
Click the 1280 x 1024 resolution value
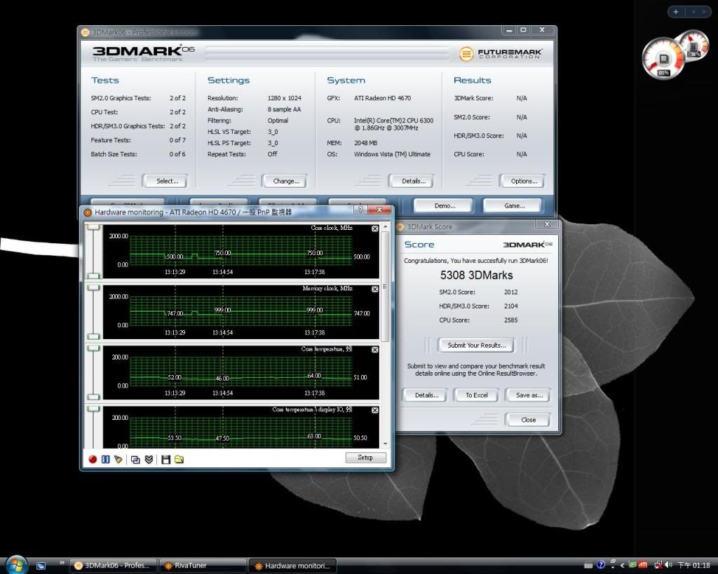click(285, 98)
